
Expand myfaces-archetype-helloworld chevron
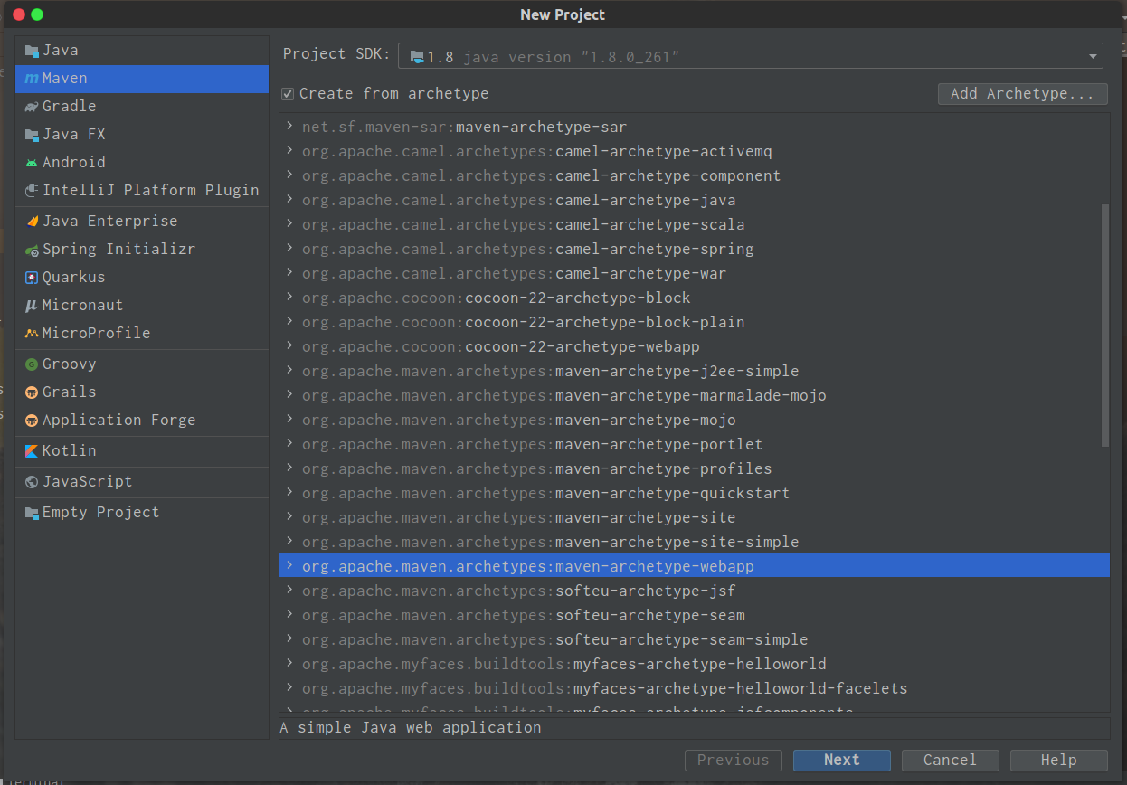289,664
